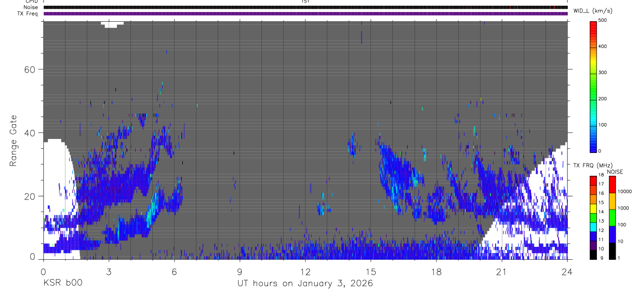Click the black Noise strip above the plot
Viewport: 638px width, 294px height.
pos(305,7)
